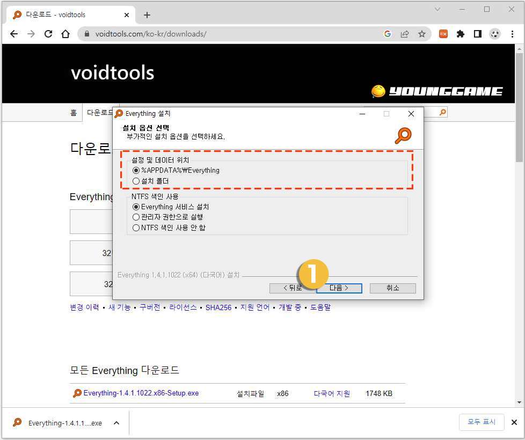The image size is (525, 440).
Task: Open the 홈 tab on website
Action: pos(74,113)
